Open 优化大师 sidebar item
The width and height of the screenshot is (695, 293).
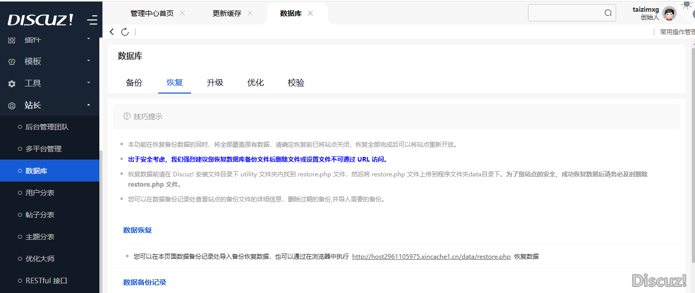click(40, 259)
